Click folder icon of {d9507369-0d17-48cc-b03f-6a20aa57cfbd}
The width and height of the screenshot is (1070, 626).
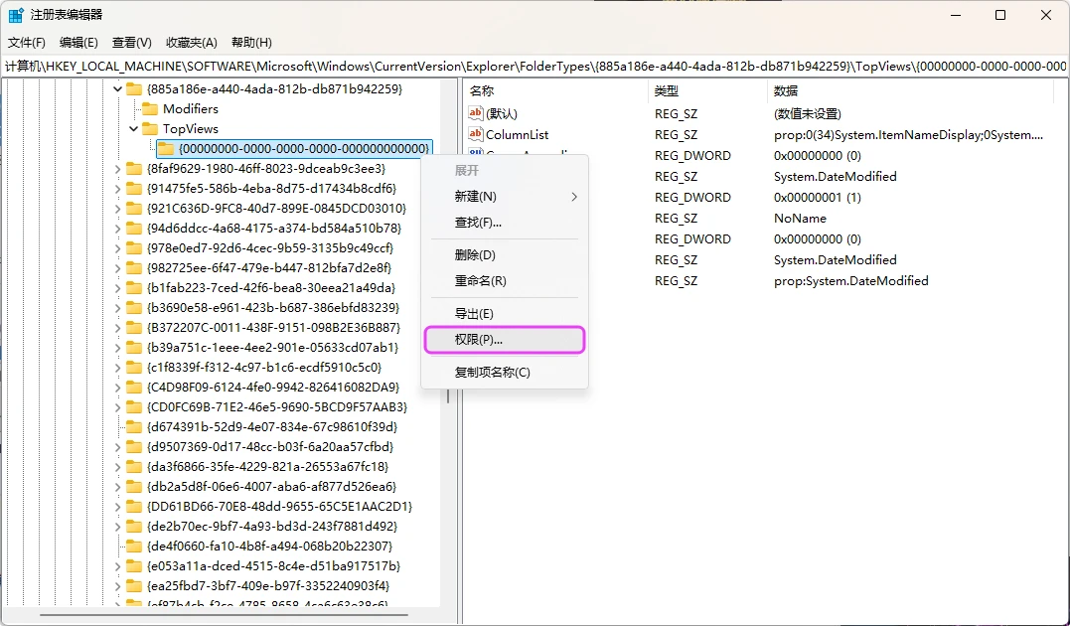pyautogui.click(x=134, y=447)
